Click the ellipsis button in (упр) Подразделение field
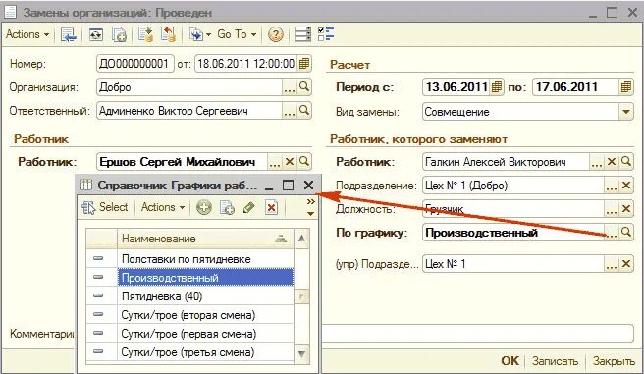644x374 pixels. (612, 264)
